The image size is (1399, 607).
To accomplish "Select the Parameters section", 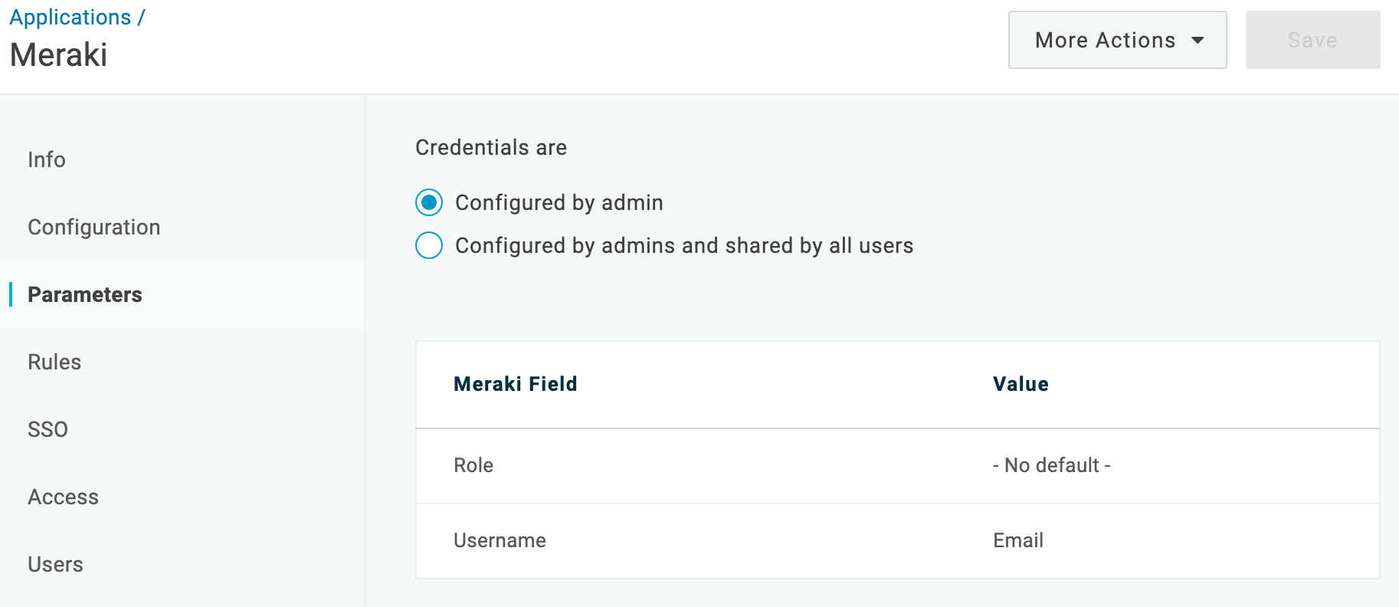I will [x=84, y=294].
